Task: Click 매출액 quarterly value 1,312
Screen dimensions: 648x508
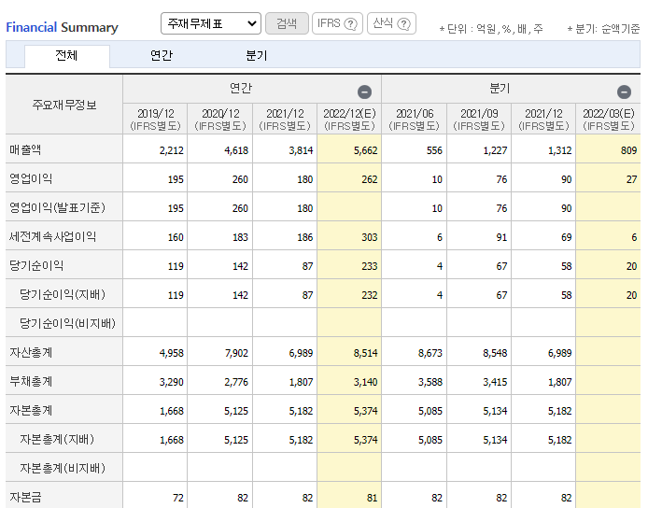Action: [560, 150]
